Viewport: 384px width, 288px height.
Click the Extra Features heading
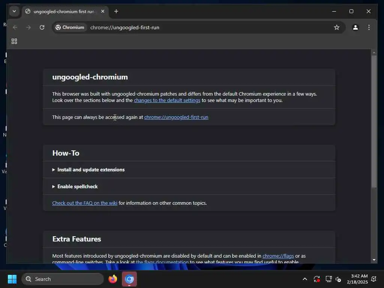click(76, 239)
